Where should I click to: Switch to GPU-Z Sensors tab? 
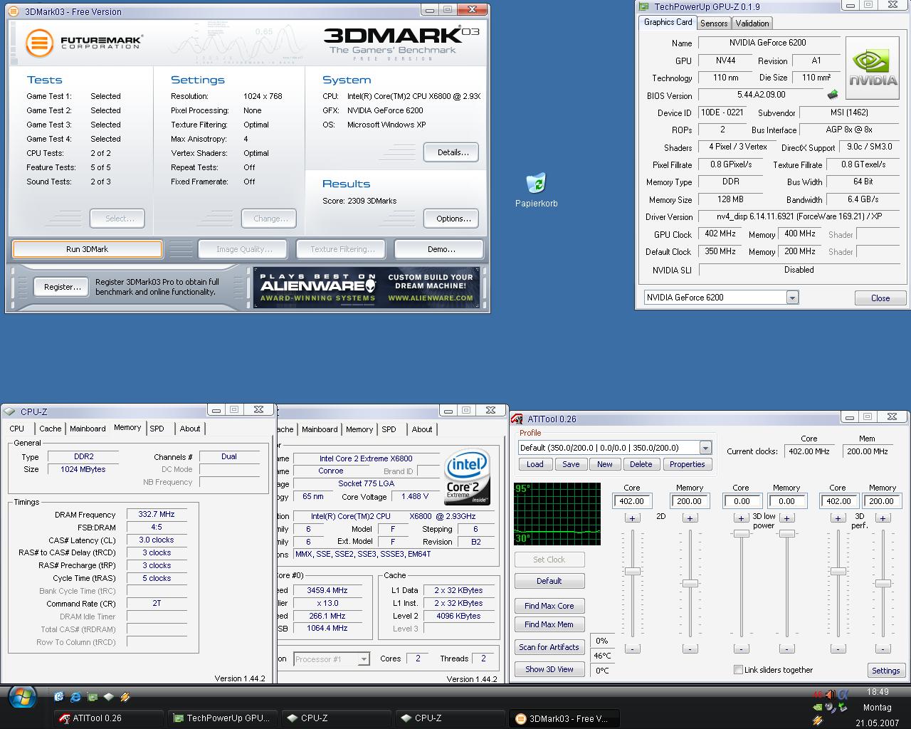[714, 23]
